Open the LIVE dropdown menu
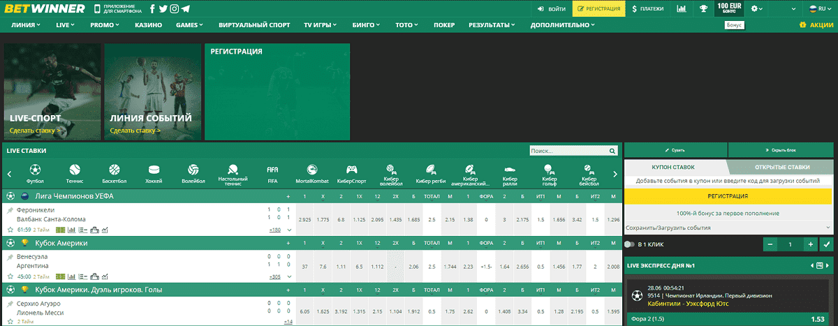Screen dimensions: 838x326 65,25
